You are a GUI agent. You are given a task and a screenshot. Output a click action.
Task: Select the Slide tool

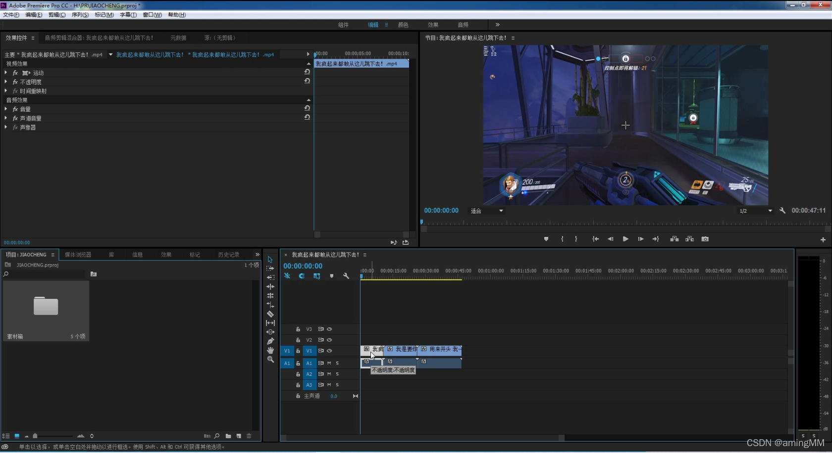pyautogui.click(x=270, y=332)
